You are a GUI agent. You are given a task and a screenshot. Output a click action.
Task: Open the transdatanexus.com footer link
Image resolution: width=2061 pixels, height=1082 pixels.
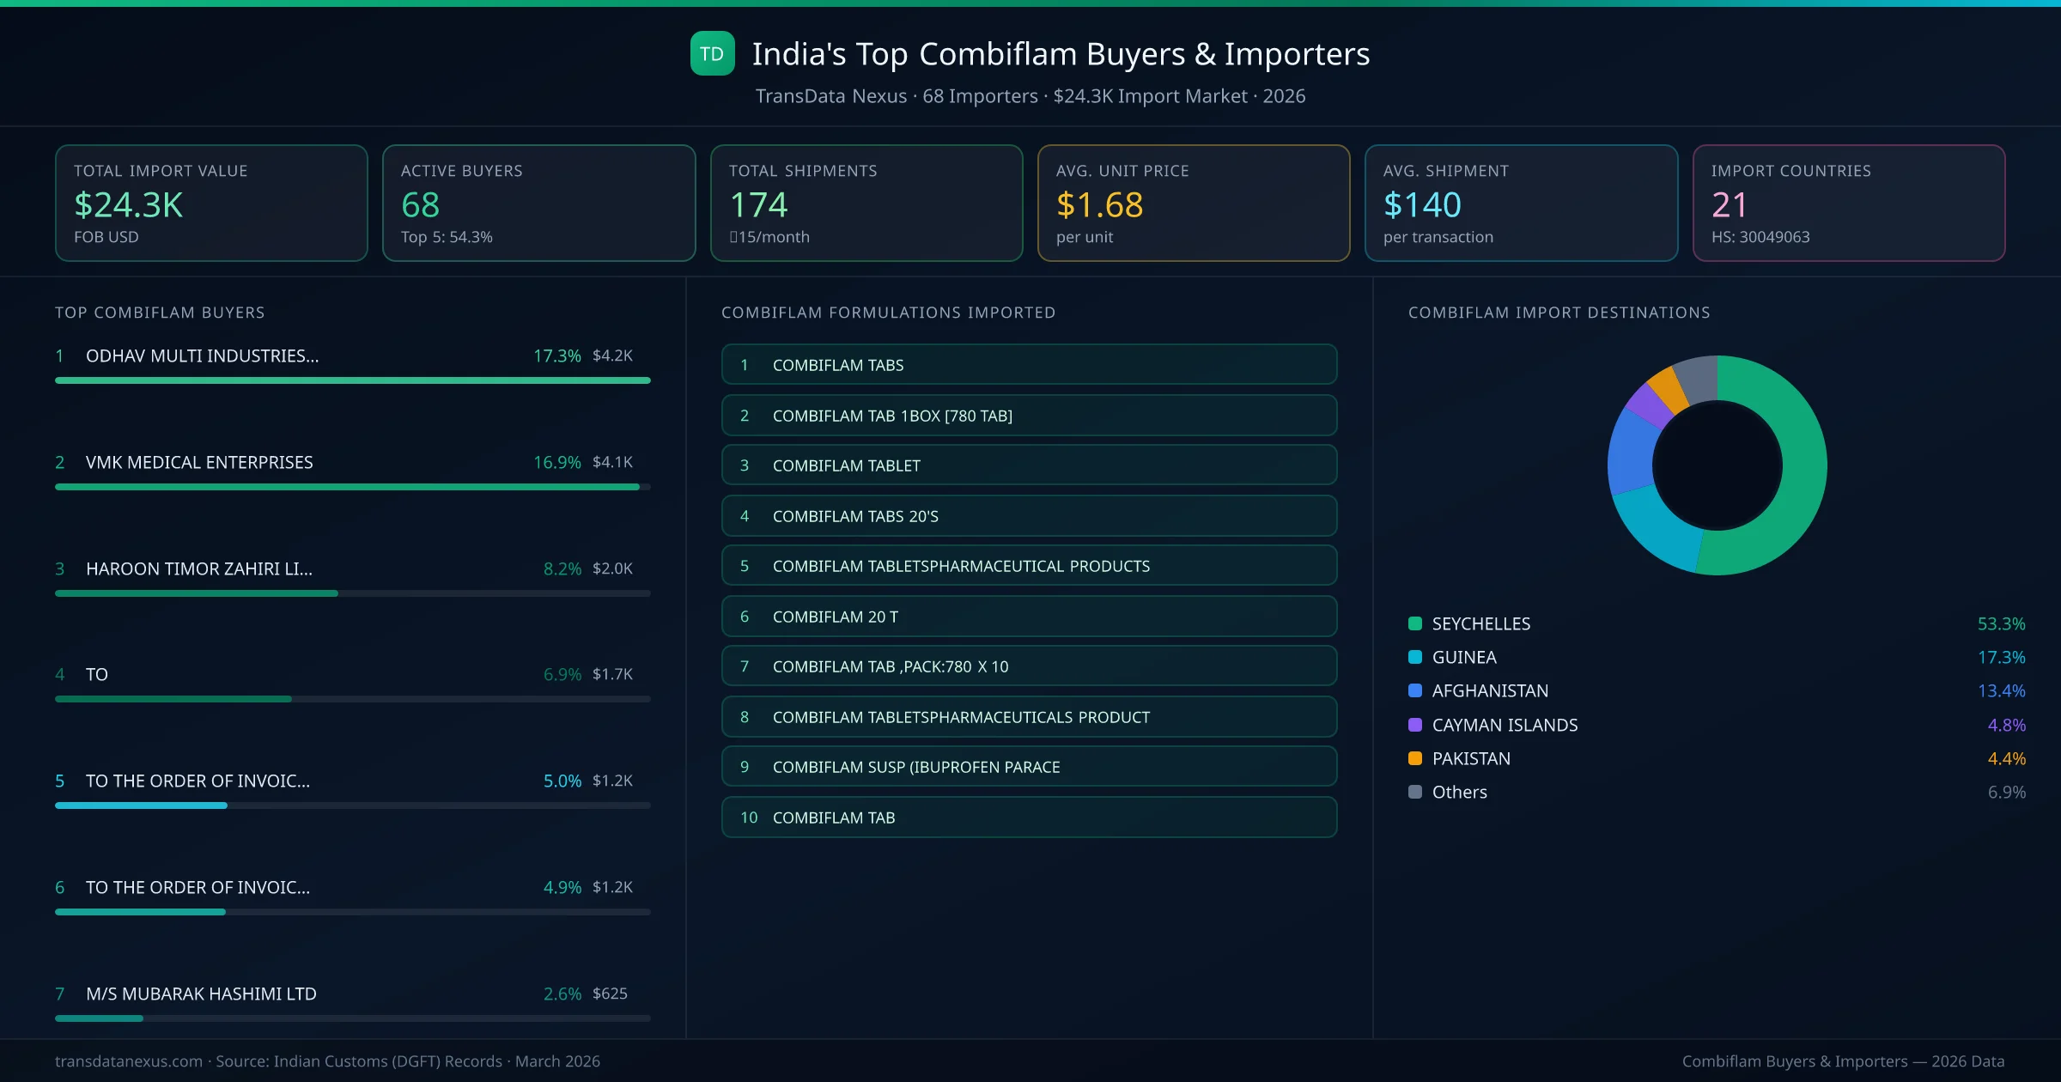[127, 1061]
